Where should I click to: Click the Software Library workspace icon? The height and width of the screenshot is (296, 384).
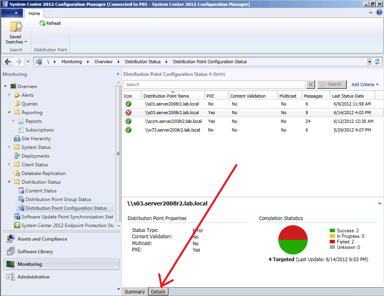[10, 251]
